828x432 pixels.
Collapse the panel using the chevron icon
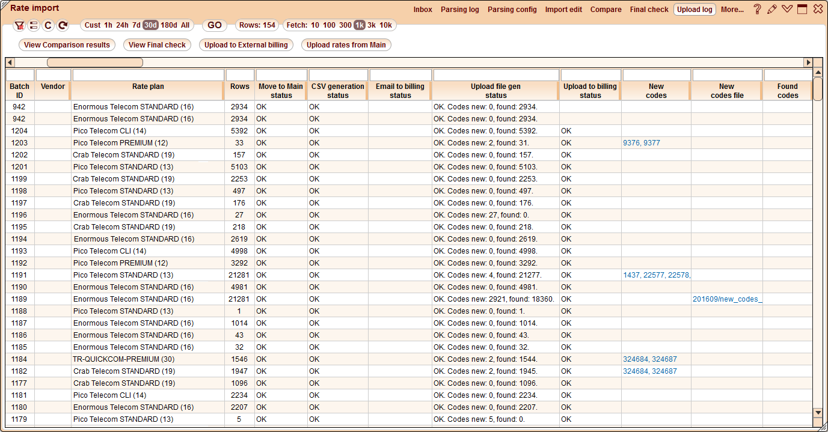tap(787, 9)
